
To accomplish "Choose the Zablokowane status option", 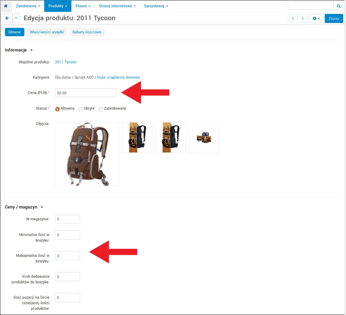I will pos(101,109).
